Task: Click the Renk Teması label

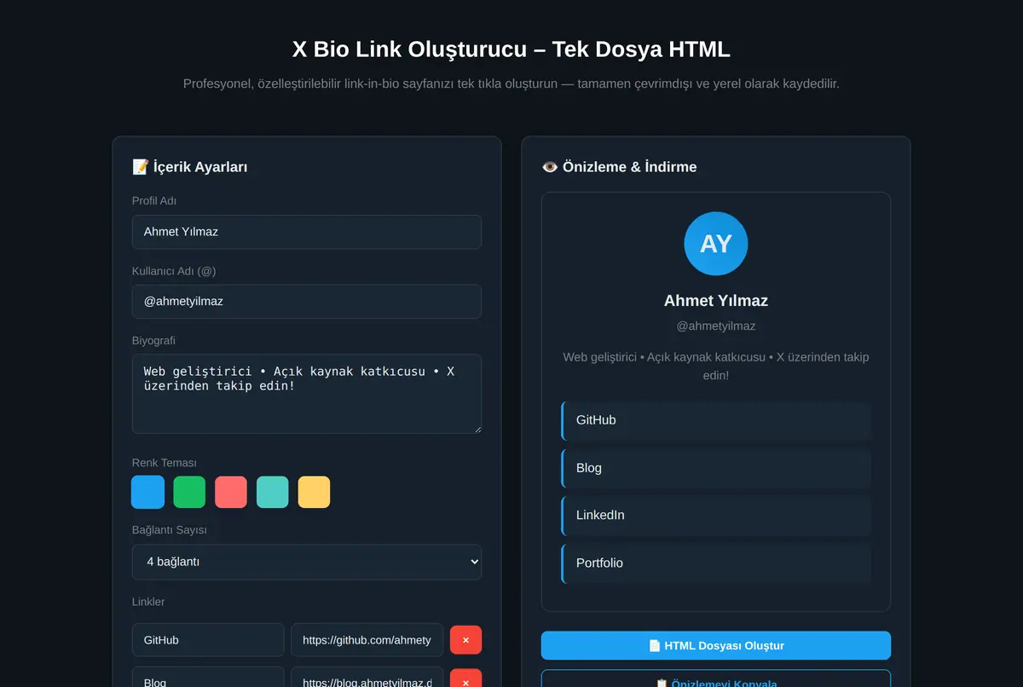Action: tap(165, 463)
